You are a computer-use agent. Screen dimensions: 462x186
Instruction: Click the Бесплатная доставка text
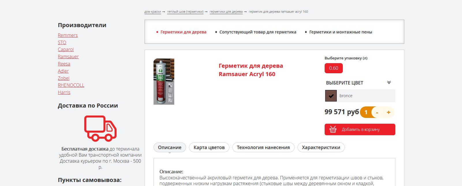[x=85, y=149]
